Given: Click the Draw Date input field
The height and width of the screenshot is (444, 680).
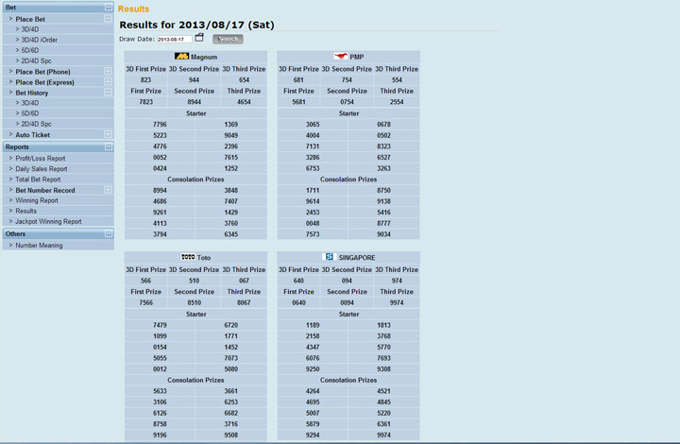Looking at the screenshot, I should click(174, 40).
